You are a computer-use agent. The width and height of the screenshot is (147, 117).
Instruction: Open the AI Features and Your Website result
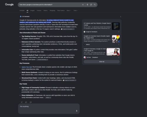point(97,24)
